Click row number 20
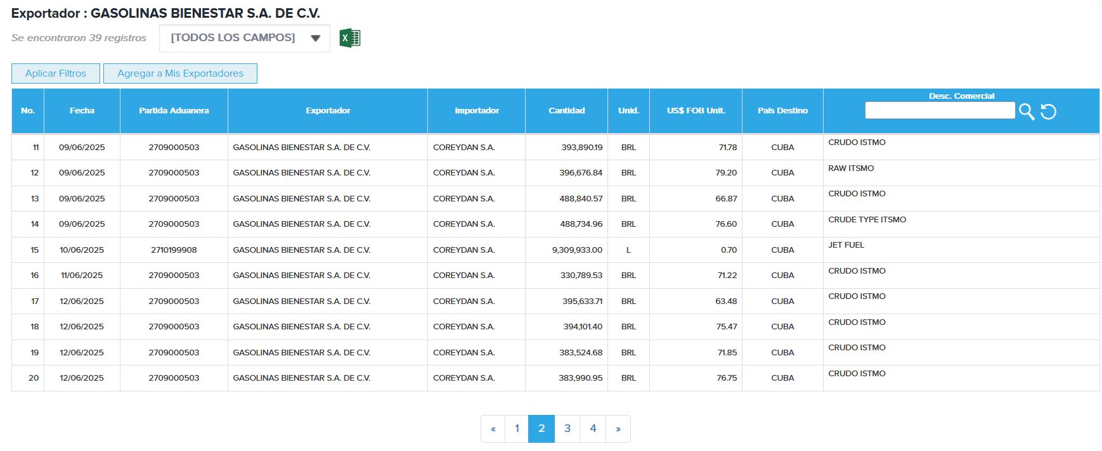The image size is (1102, 451). tap(34, 378)
